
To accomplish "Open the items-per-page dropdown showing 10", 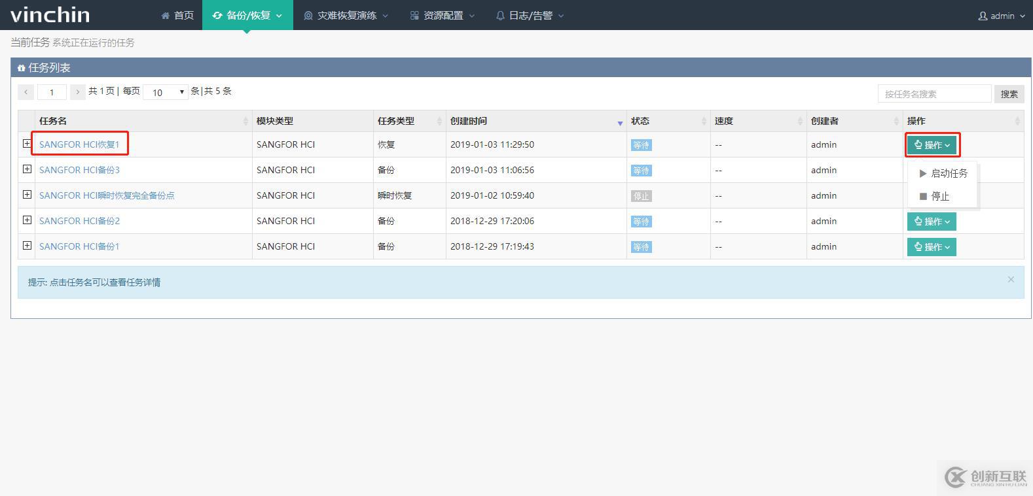I will point(166,92).
